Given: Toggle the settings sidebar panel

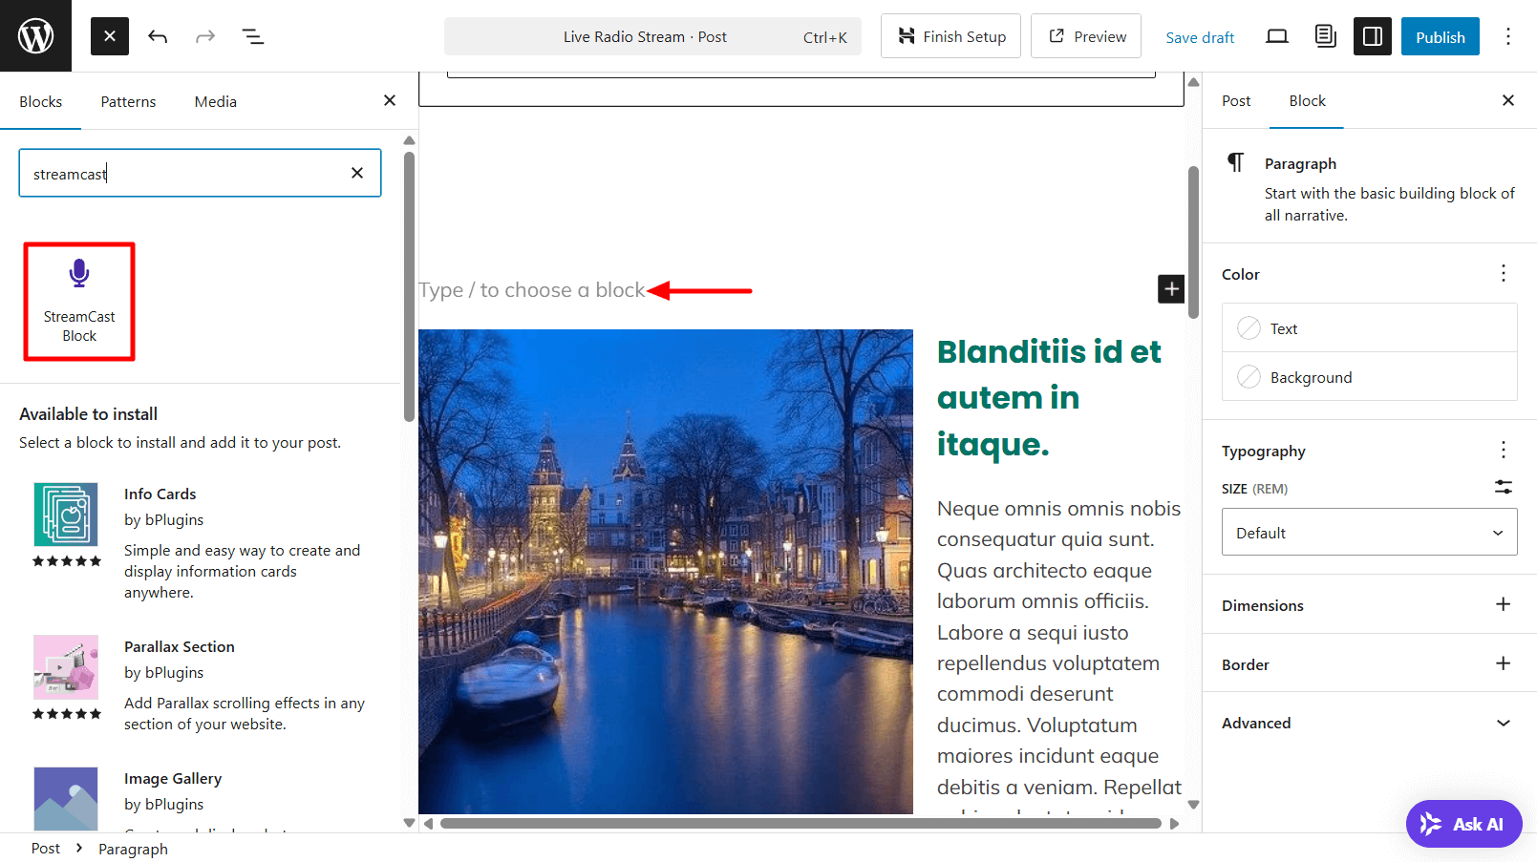Looking at the screenshot, I should point(1373,36).
